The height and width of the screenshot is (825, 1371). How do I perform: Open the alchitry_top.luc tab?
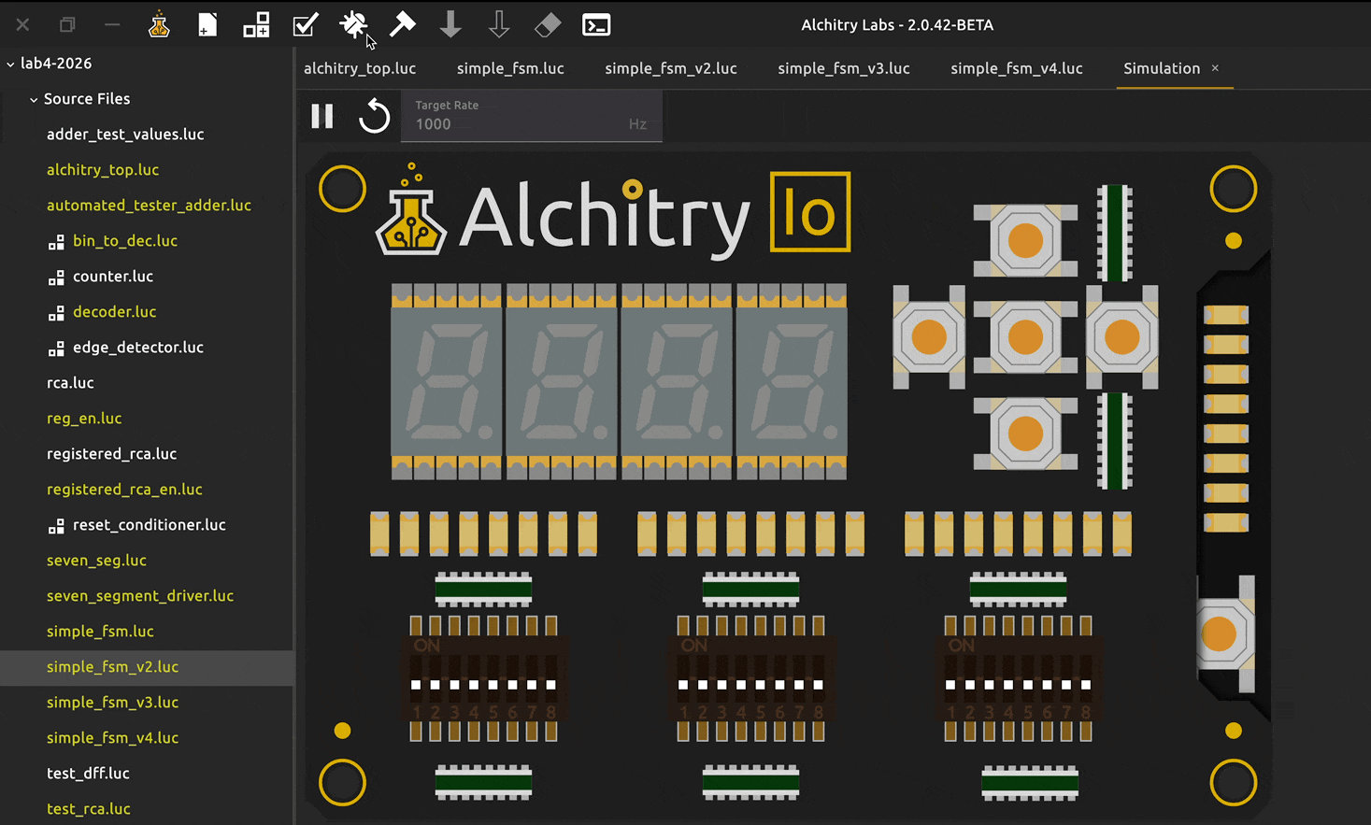click(360, 68)
